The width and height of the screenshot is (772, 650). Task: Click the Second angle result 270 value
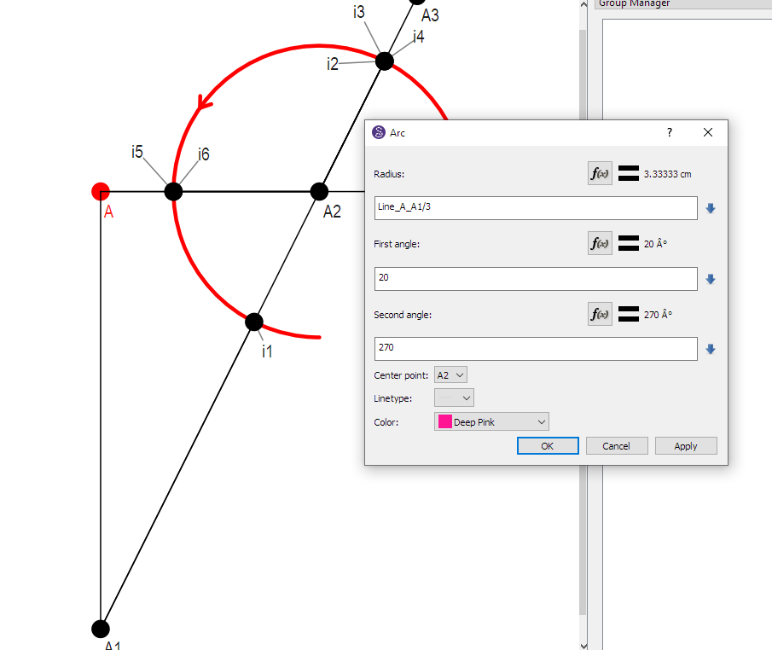658,314
